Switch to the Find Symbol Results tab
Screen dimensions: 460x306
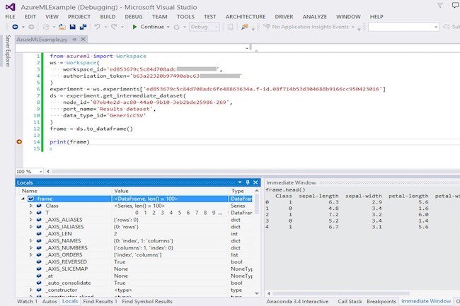pyautogui.click(x=147, y=301)
